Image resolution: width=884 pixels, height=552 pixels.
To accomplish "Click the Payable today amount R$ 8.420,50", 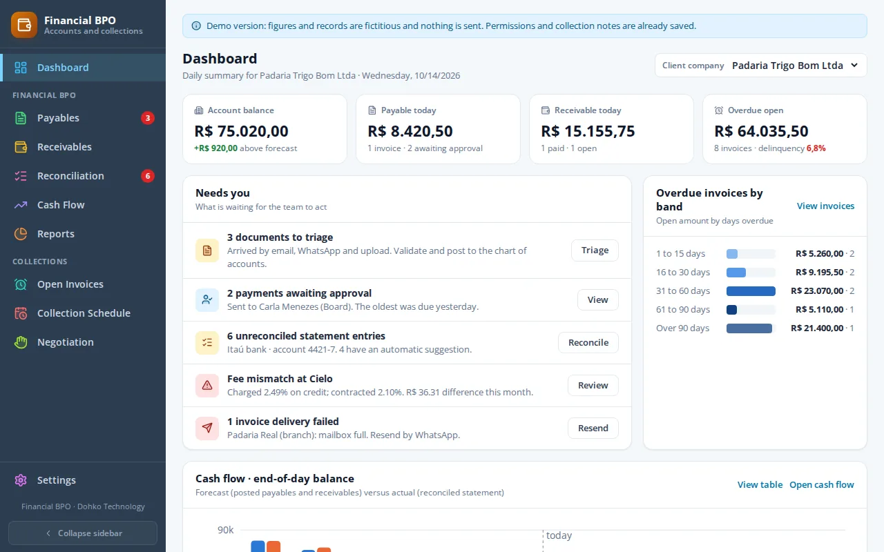I will click(410, 131).
